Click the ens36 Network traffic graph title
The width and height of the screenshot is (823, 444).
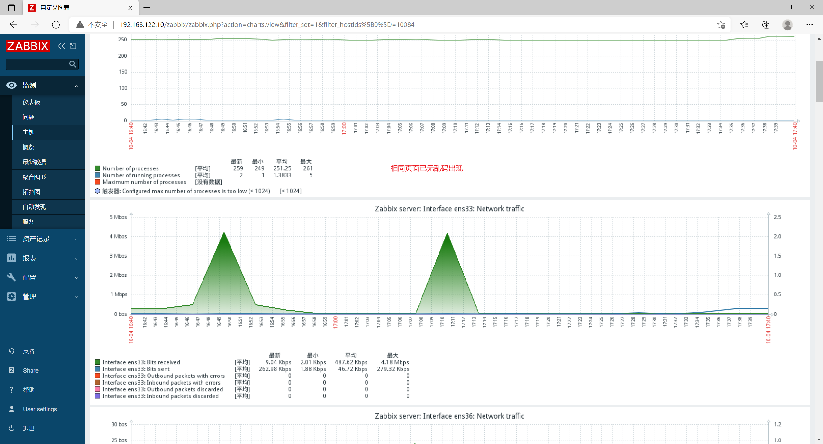(x=449, y=416)
